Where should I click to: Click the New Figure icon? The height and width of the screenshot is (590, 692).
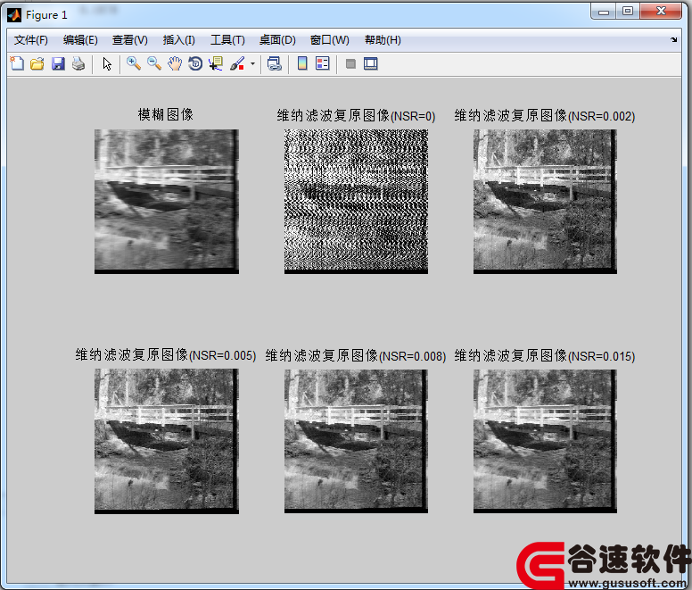tap(17, 63)
